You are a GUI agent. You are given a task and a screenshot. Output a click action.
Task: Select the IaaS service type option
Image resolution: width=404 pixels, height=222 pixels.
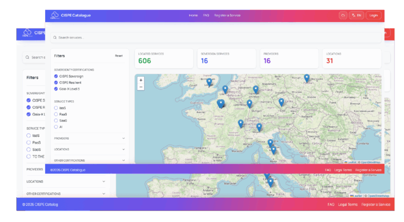tap(56, 108)
